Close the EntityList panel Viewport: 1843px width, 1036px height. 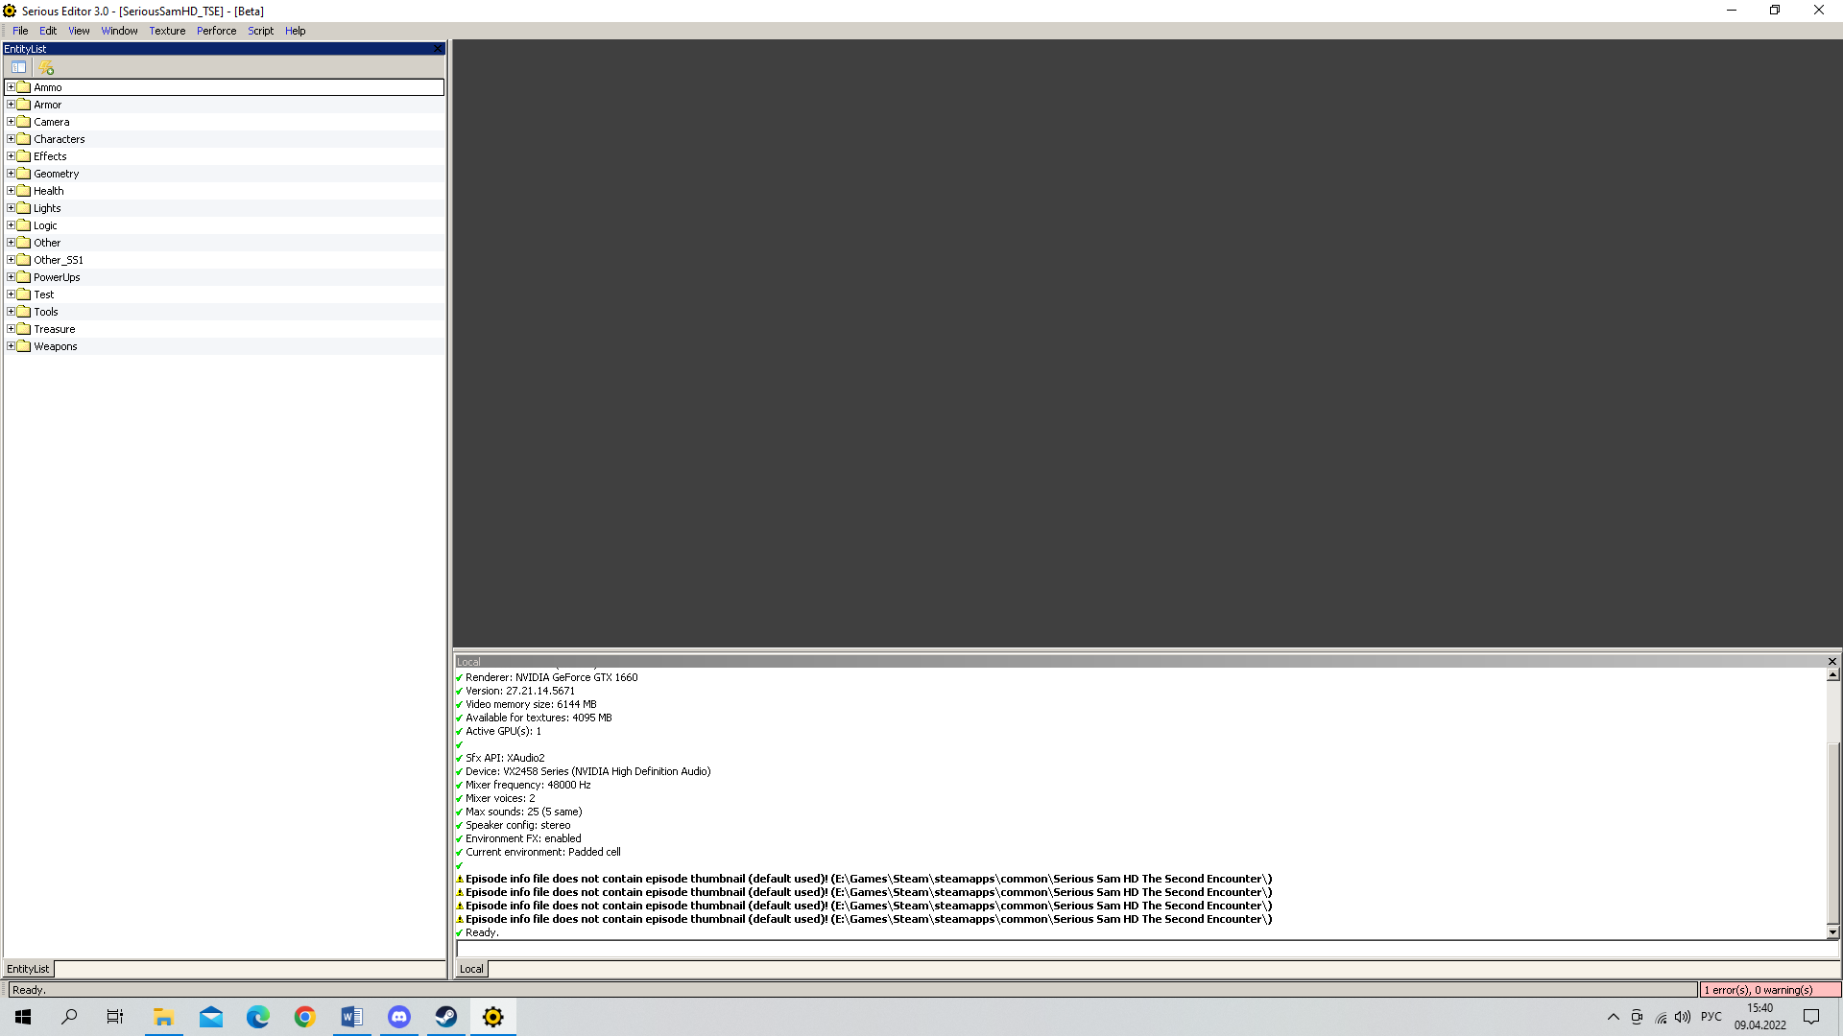pyautogui.click(x=438, y=49)
